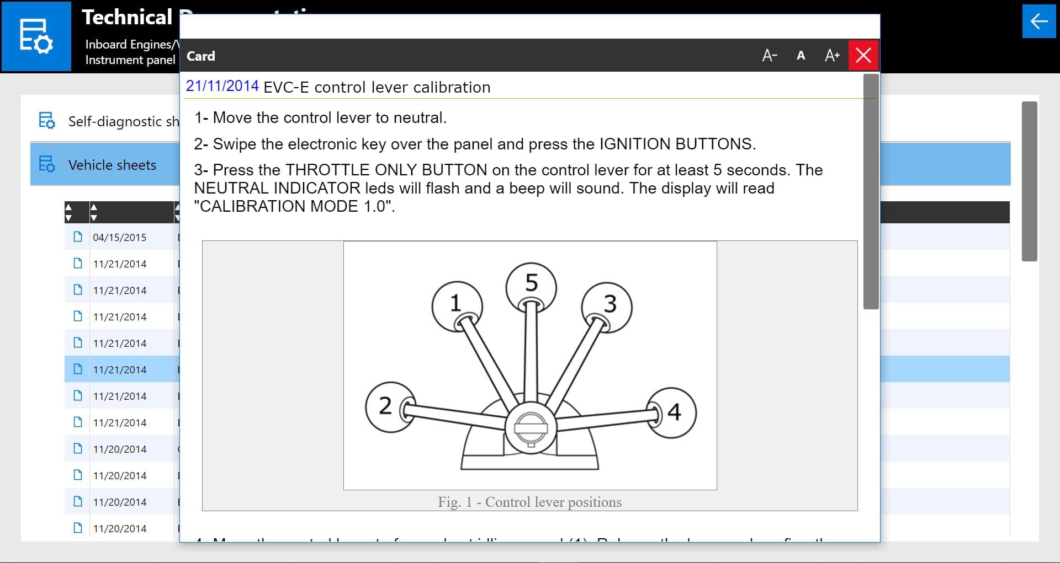This screenshot has width=1060, height=563.
Task: Increase card font size with A+
Action: (x=832, y=56)
